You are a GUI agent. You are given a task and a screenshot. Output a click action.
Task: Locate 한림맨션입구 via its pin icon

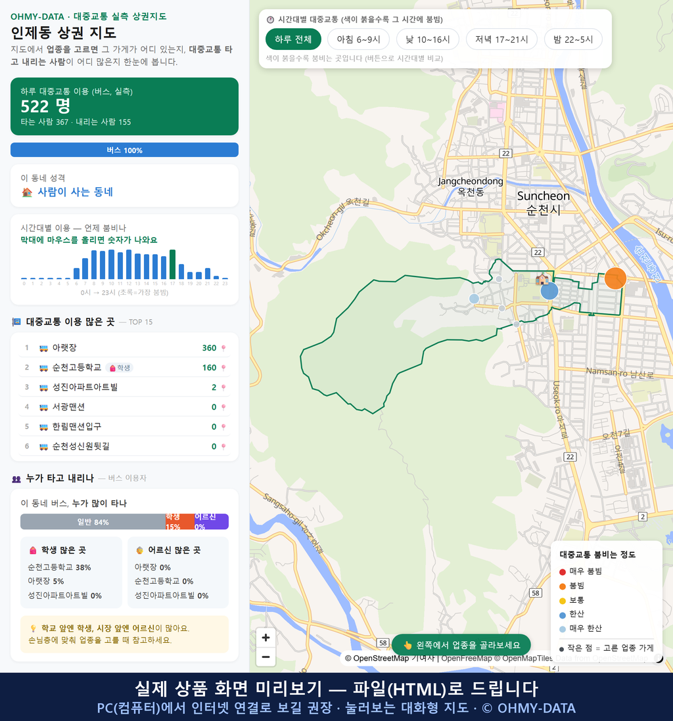223,427
